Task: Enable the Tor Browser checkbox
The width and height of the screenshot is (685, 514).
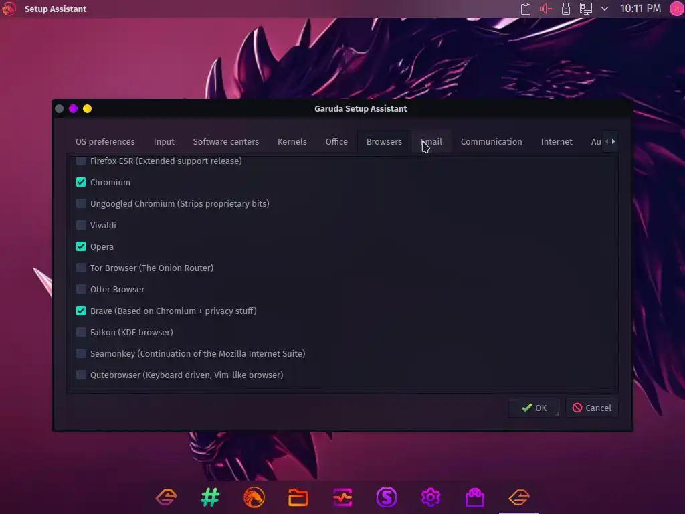Action: [81, 268]
